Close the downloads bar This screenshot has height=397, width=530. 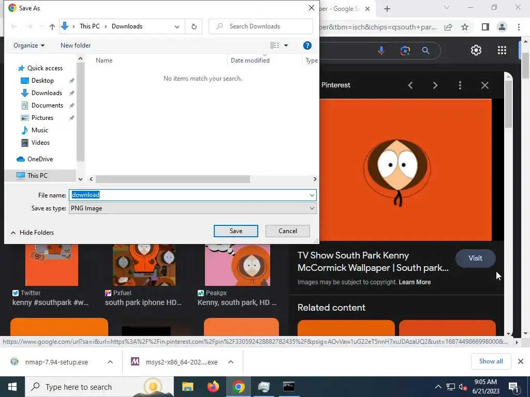(x=521, y=361)
